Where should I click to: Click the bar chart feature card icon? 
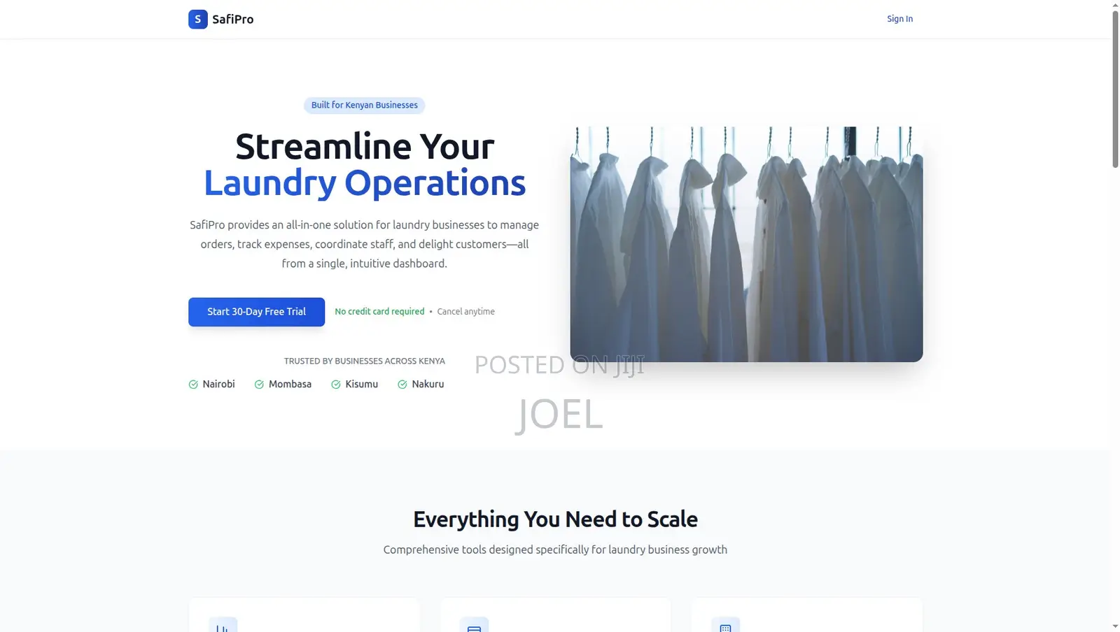223,624
